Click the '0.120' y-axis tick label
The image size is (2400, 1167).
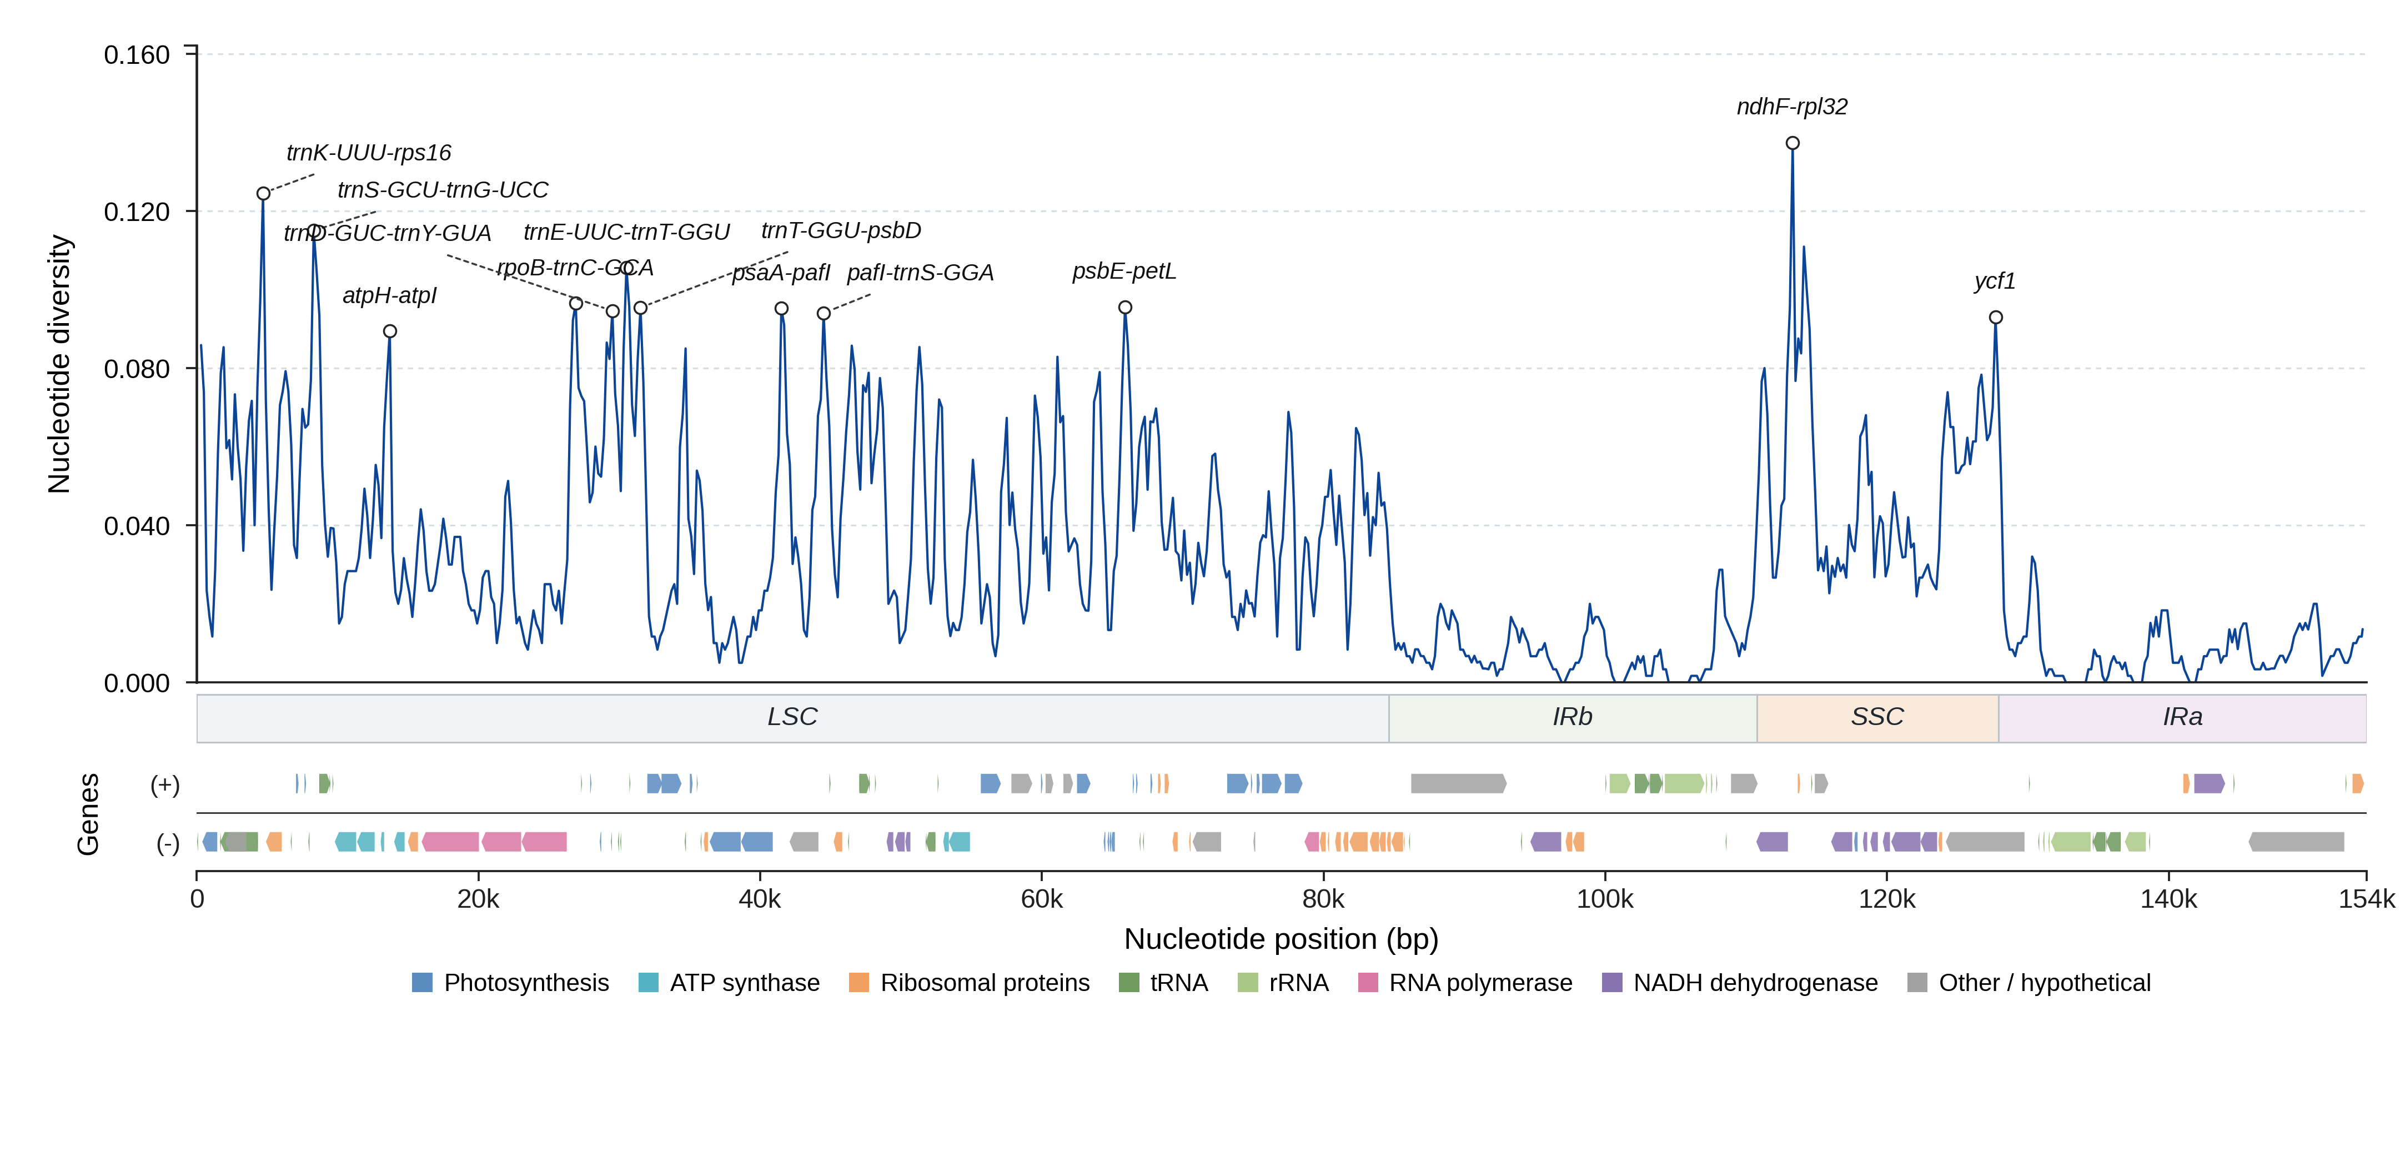pos(137,212)
